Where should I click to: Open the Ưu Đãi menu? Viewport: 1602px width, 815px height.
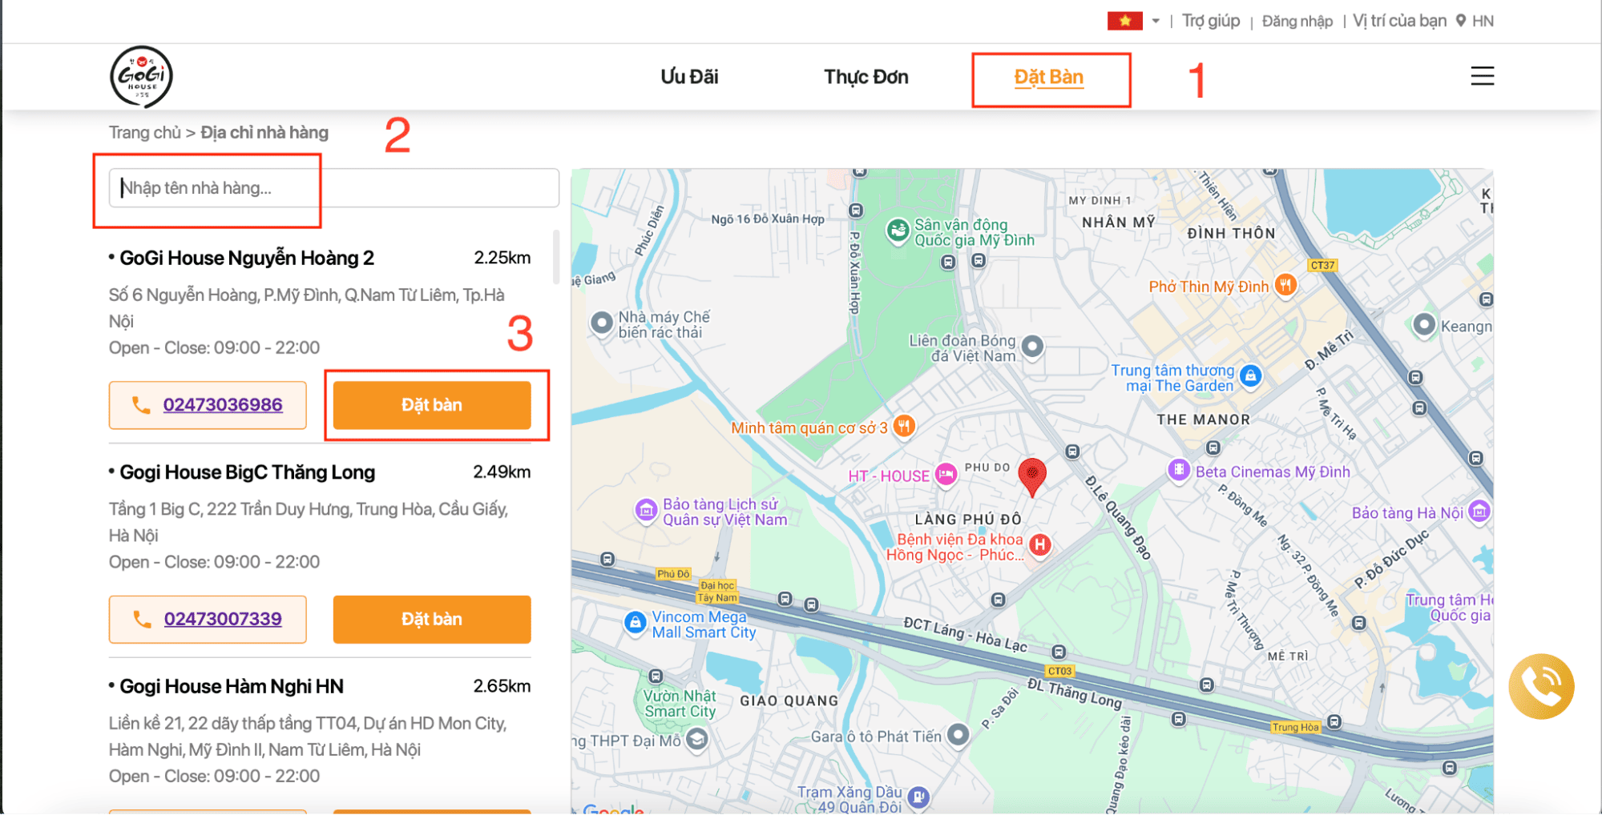coord(689,77)
